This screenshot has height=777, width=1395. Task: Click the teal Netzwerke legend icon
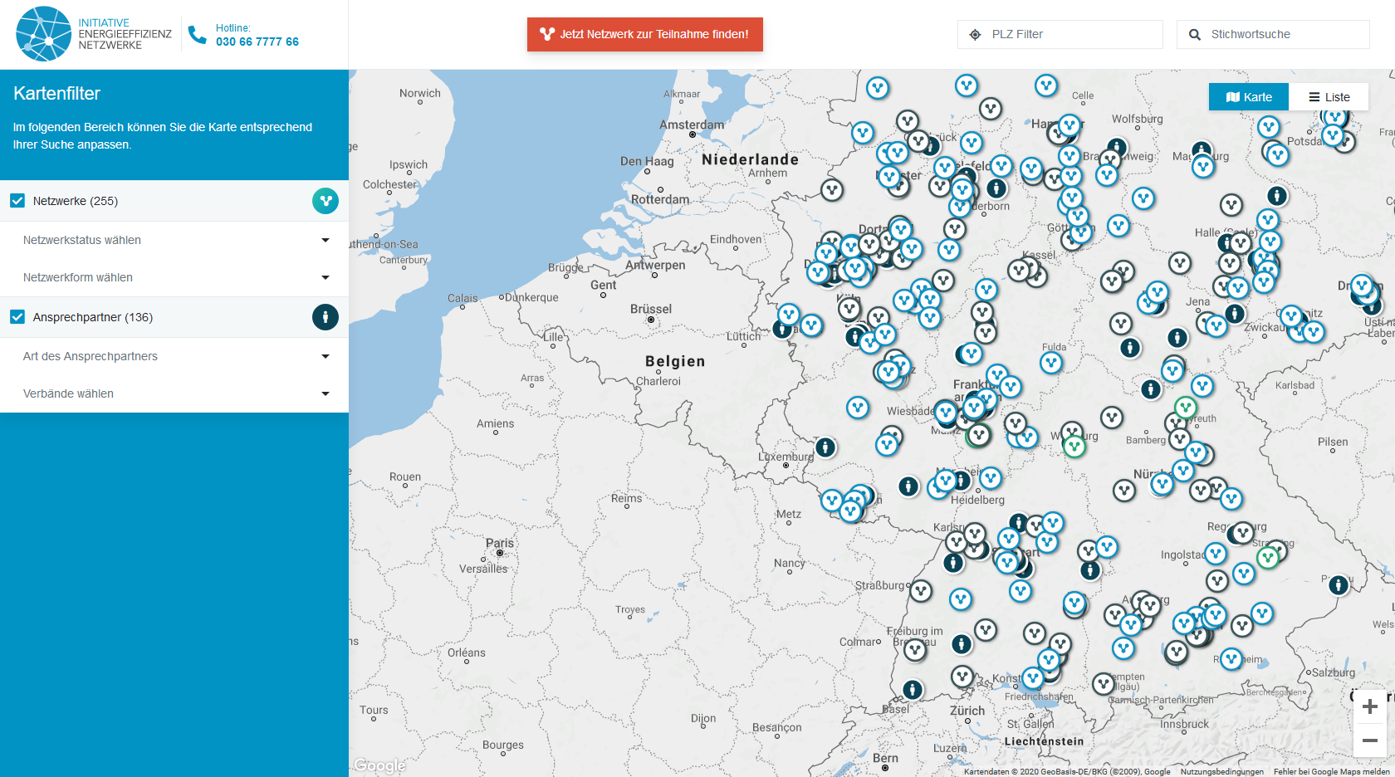(x=325, y=201)
